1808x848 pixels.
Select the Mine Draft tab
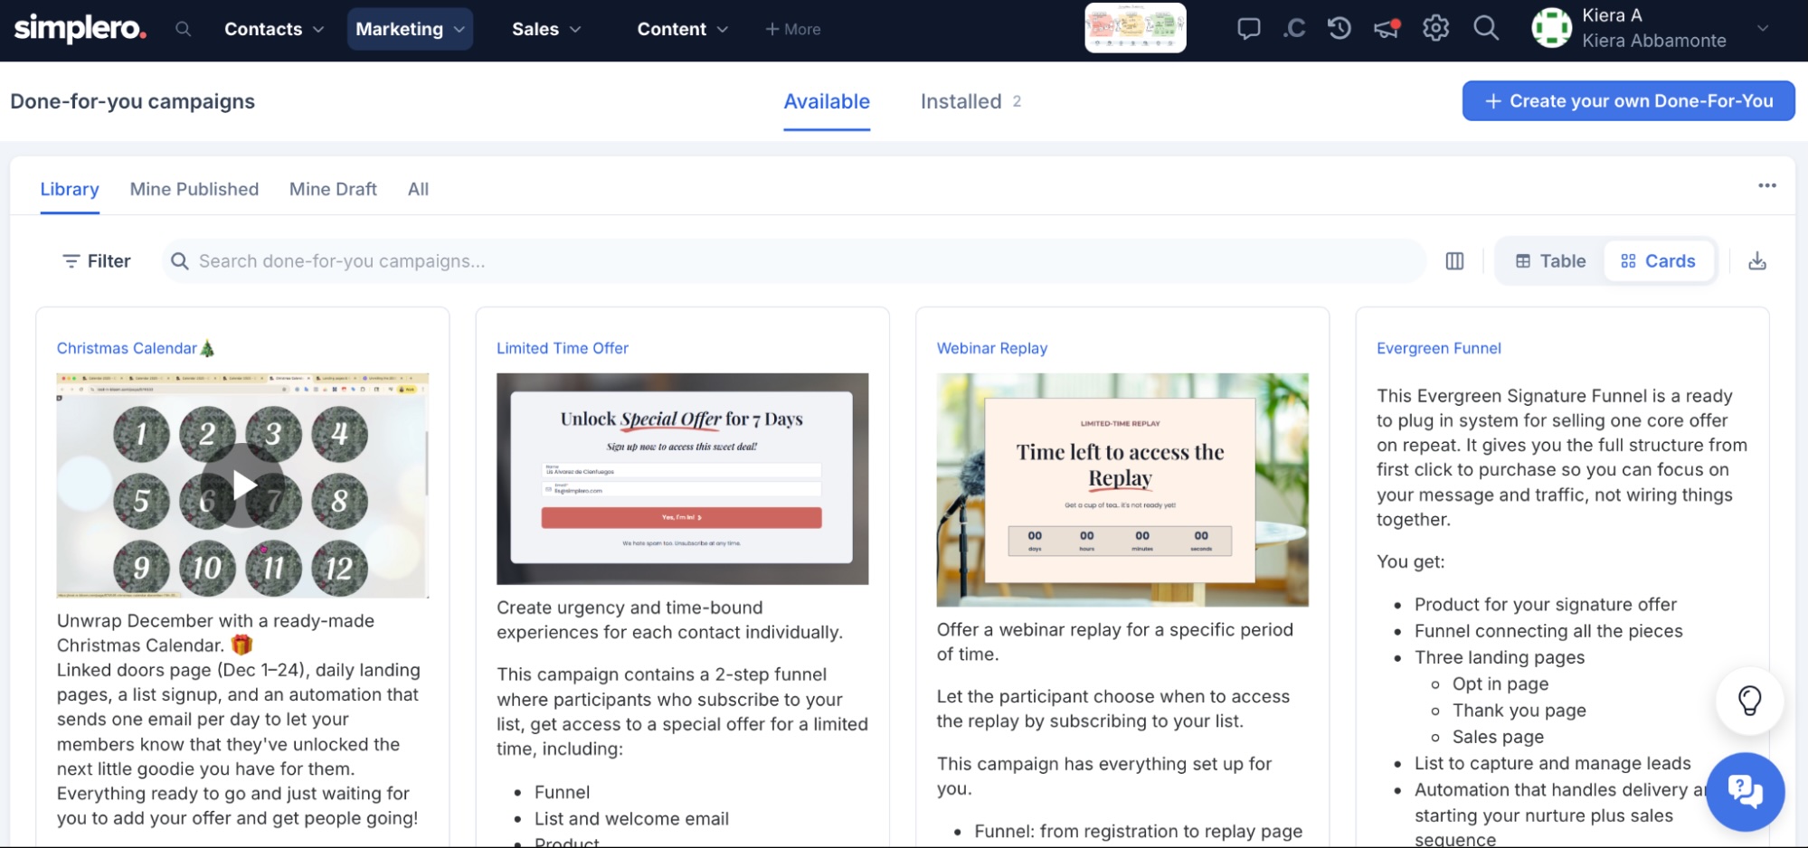(x=333, y=189)
